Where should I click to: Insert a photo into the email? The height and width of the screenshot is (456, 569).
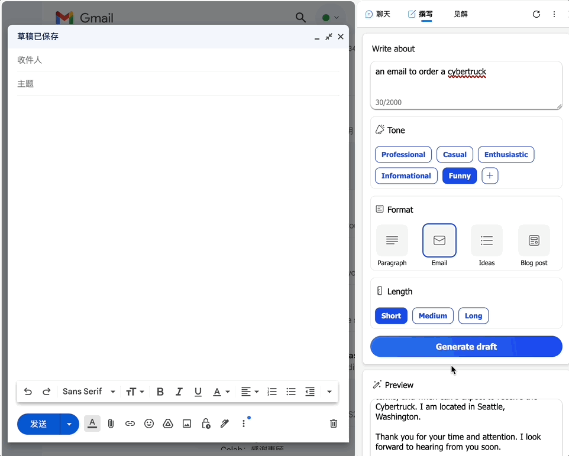(186, 424)
